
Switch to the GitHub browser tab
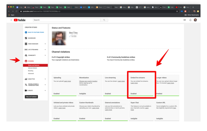tap(115, 7)
